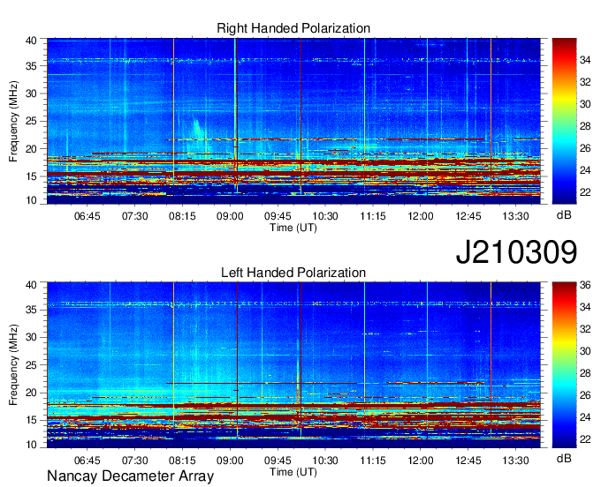Click the 09:00 tick under the top plot
The image size is (601, 487).
(230, 216)
